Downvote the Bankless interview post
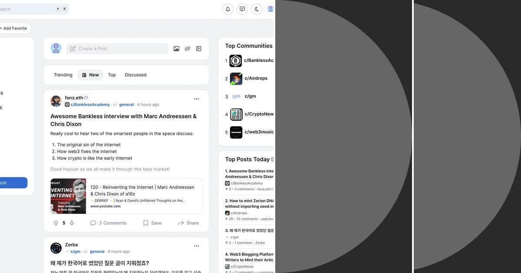 click(72, 223)
